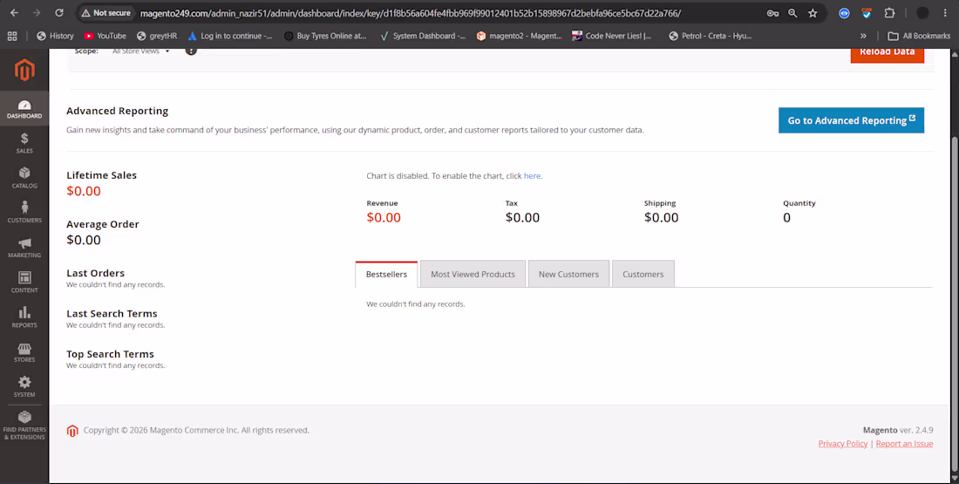Screen dimensions: 959x484
Task: Click the Magento logo in the footer
Action: [72, 431]
